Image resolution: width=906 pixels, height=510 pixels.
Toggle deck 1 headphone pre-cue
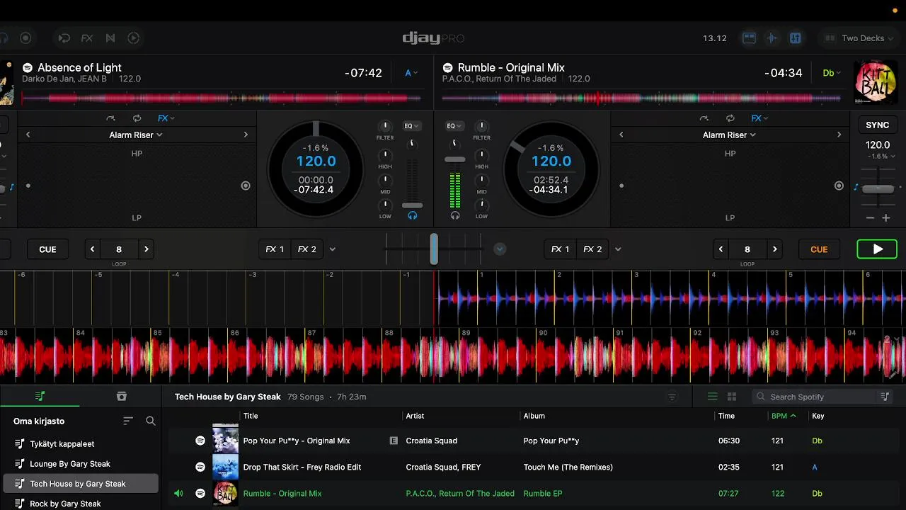[412, 216]
